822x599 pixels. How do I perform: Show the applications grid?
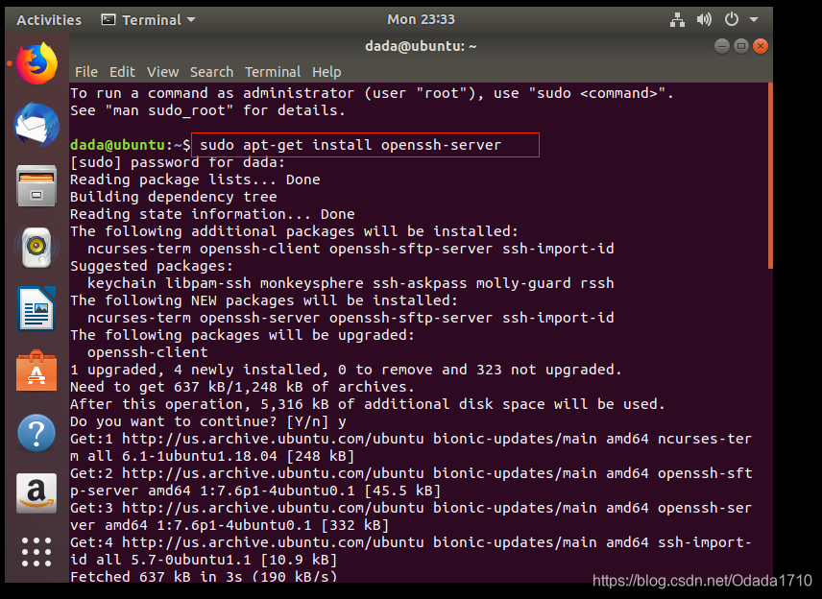[36, 552]
